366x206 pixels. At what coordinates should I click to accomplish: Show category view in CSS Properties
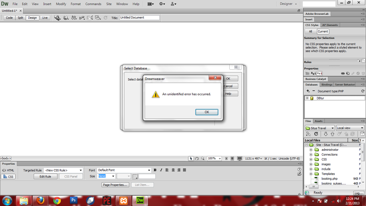click(307, 74)
